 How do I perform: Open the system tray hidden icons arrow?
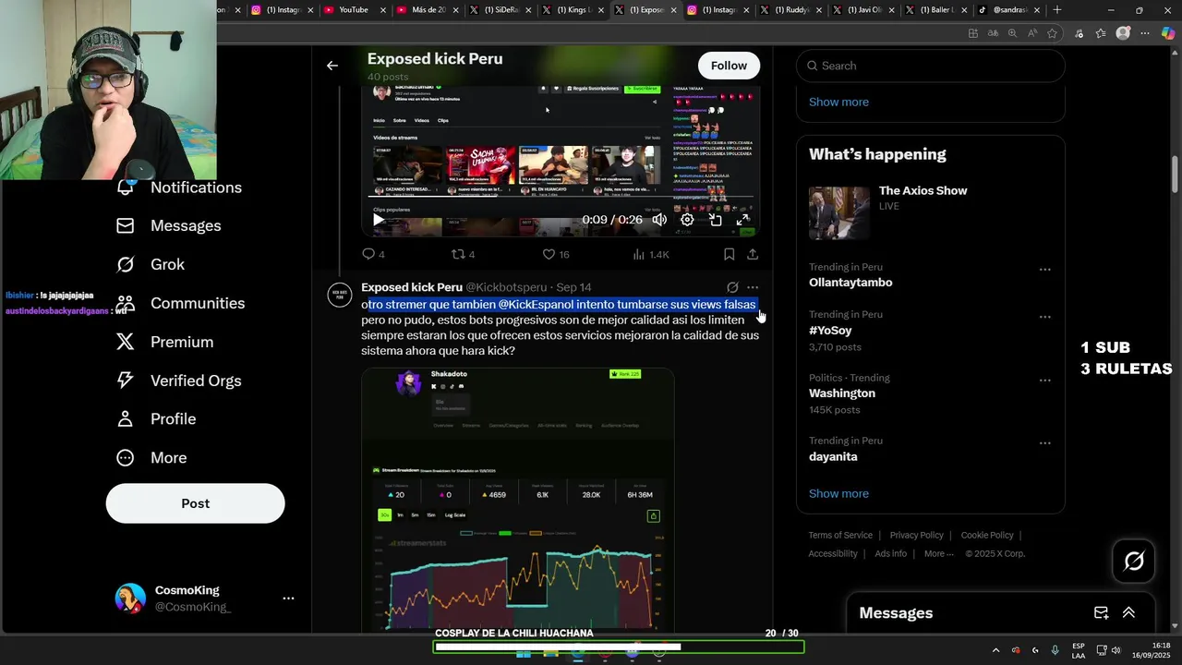coord(995,650)
